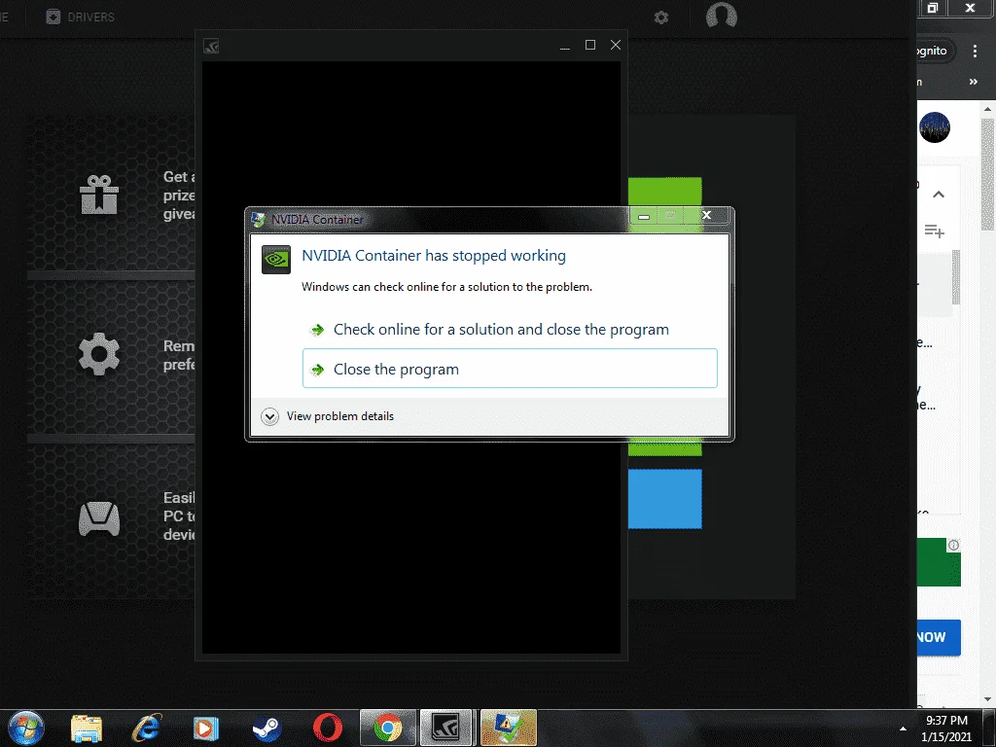
Task: Click the channel avatar in Chrome page
Action: (x=935, y=127)
